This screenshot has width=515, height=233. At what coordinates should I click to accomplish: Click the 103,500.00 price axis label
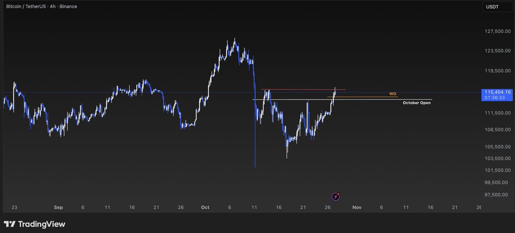click(x=497, y=158)
